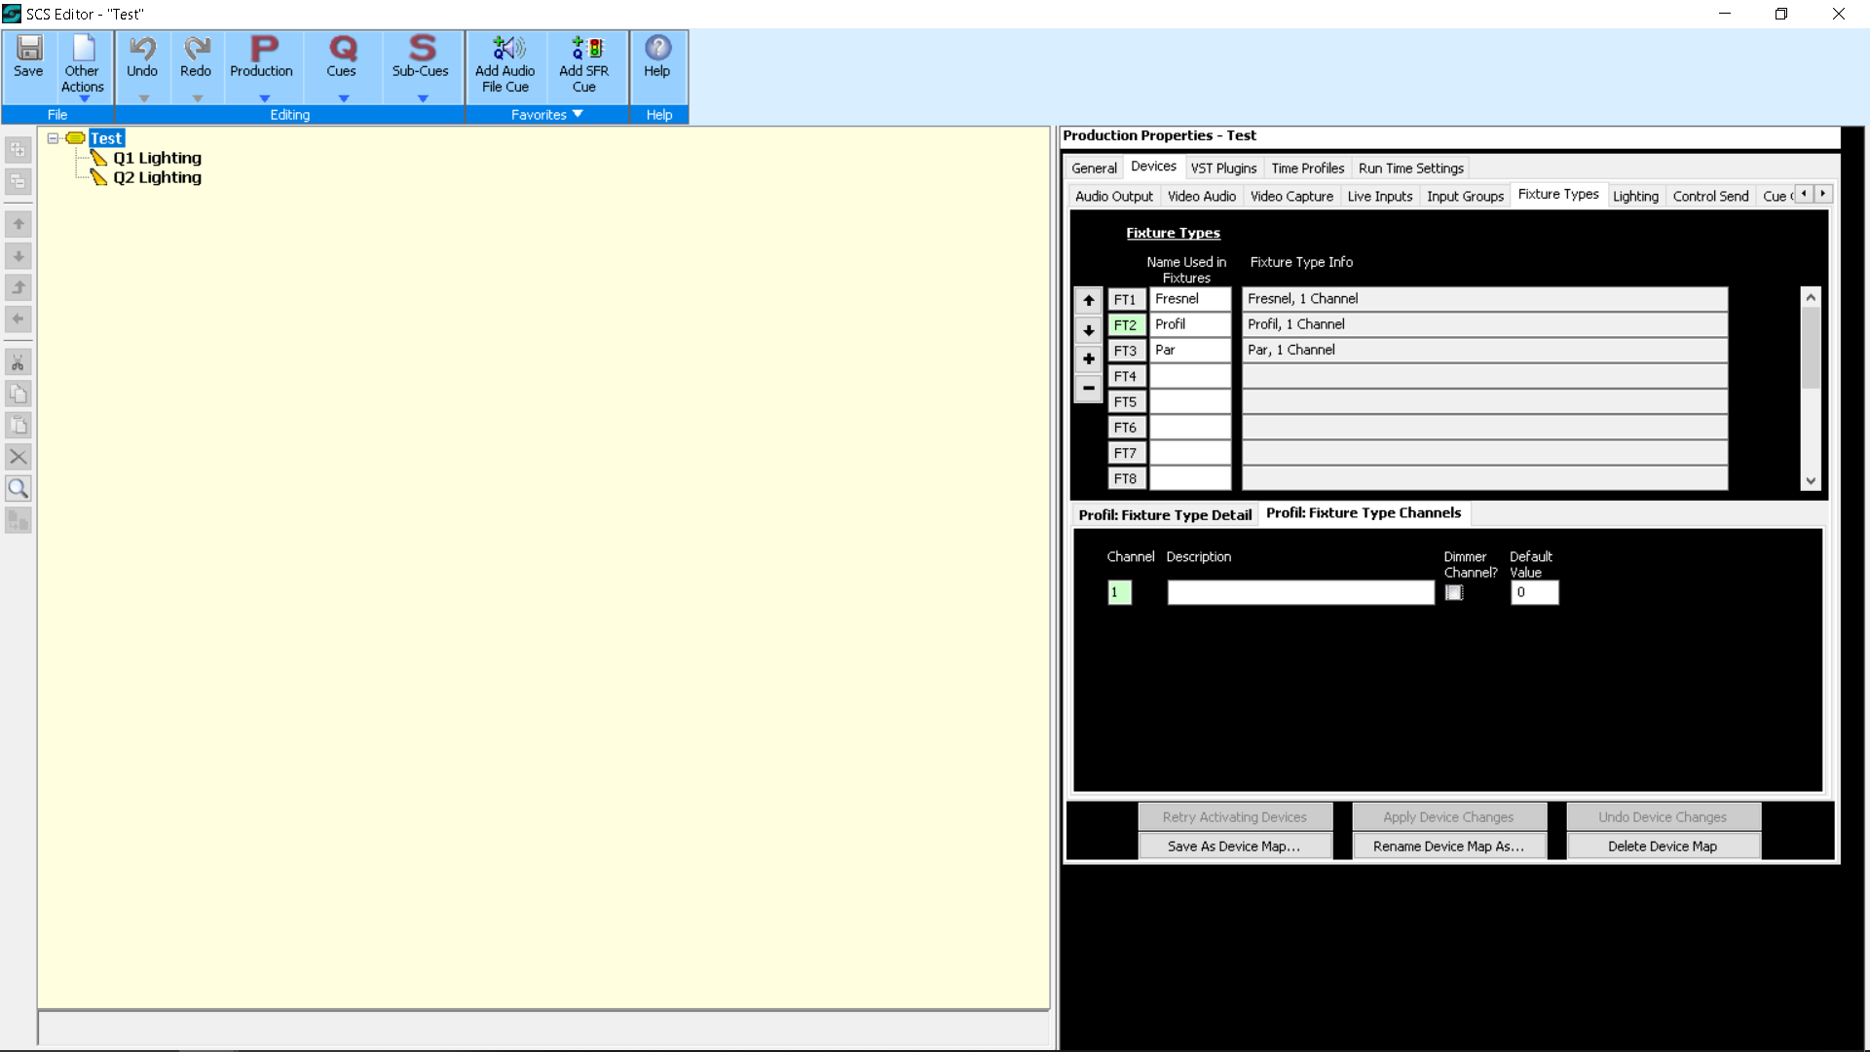This screenshot has width=1870, height=1052.
Task: Click the magnifier Find icon in sidebar
Action: click(x=19, y=488)
